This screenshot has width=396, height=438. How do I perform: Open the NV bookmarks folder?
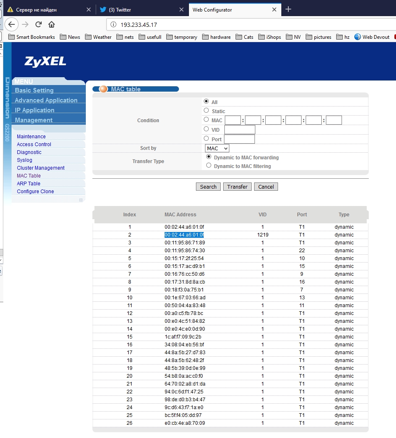(293, 37)
